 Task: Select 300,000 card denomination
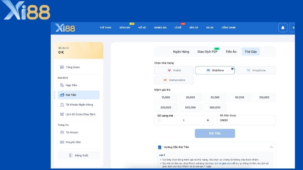point(190,107)
